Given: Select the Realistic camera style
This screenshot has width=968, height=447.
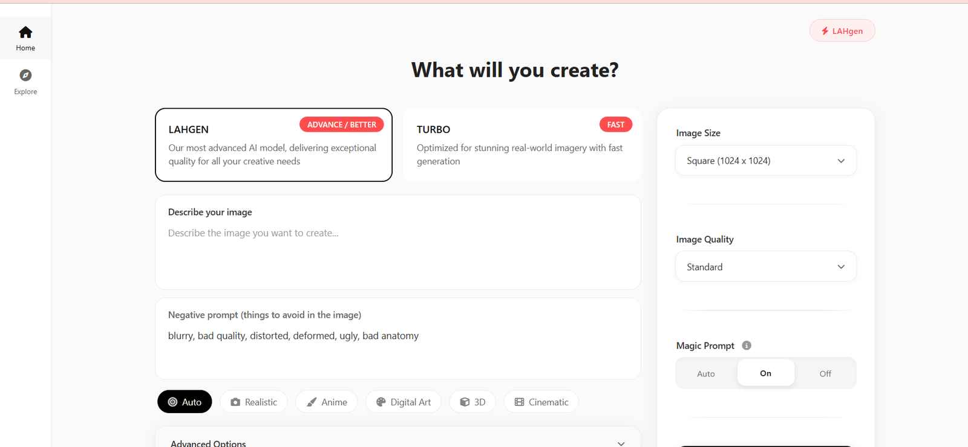Looking at the screenshot, I should point(253,402).
